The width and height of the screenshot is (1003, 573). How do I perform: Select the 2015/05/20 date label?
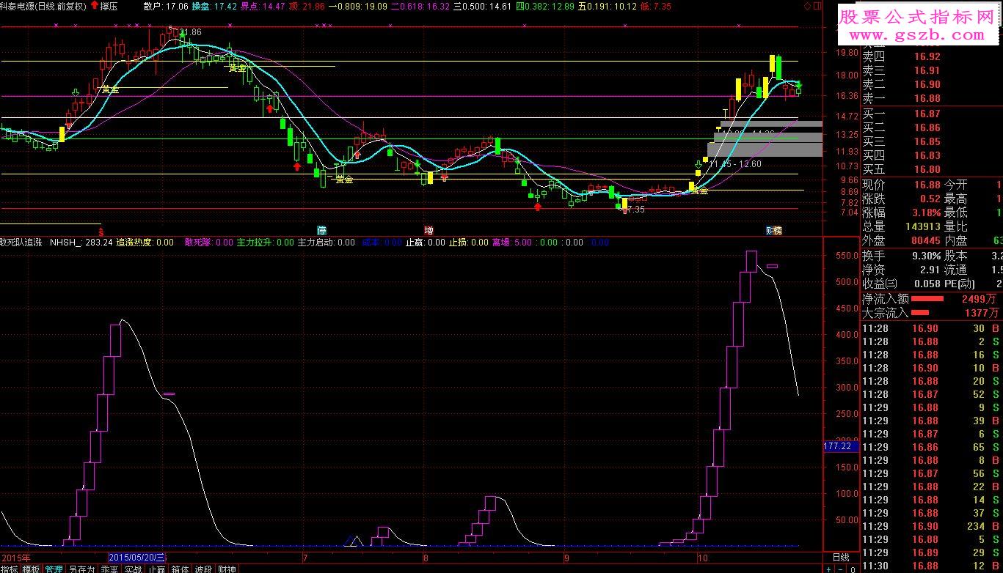click(x=138, y=558)
